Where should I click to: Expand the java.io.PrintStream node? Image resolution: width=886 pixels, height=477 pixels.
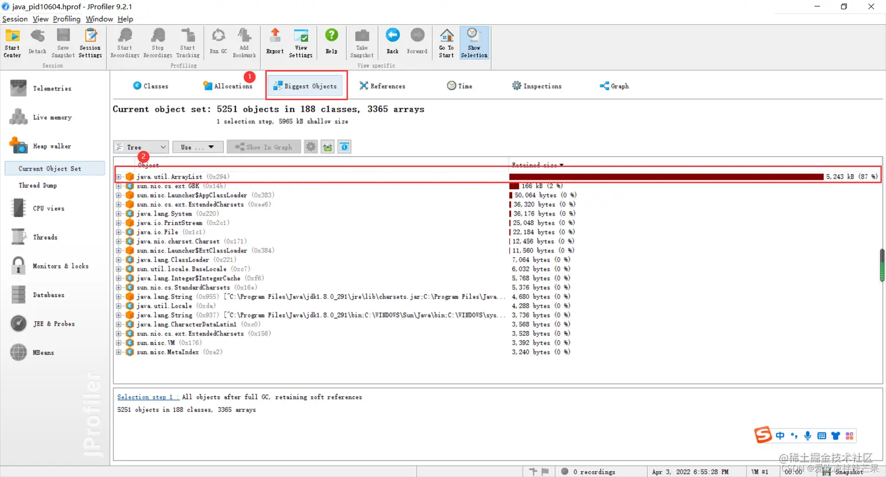[x=119, y=223]
